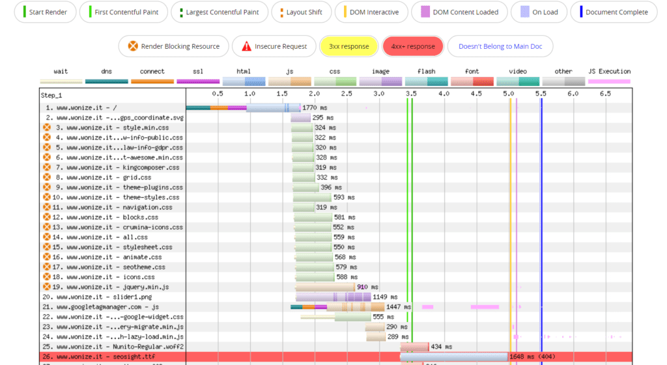Image resolution: width=667 pixels, height=365 pixels.
Task: Select request 23 ery-migrate.min.js
Action: point(113,327)
